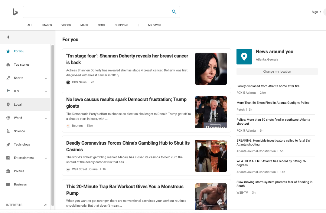
Task: Click the Science microscope icon
Action: (8, 131)
